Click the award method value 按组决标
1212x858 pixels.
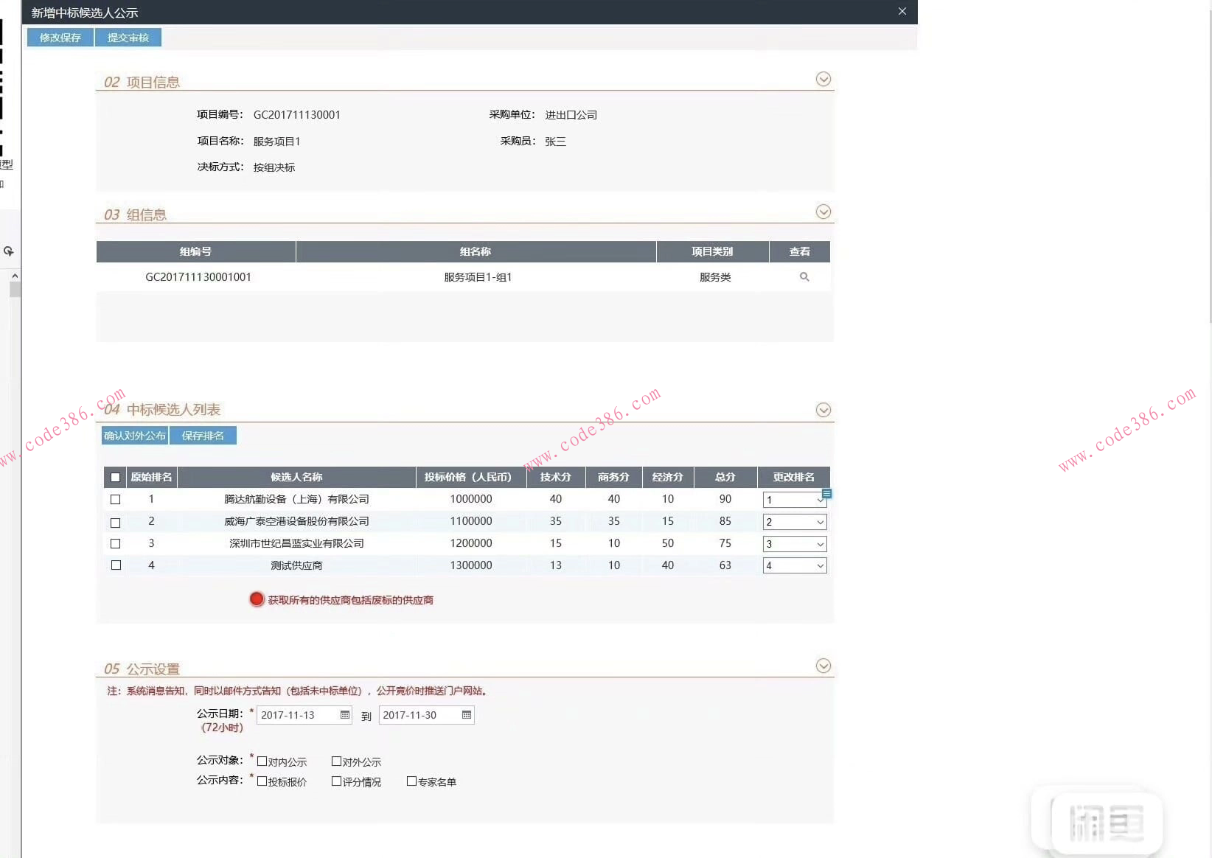click(x=274, y=167)
